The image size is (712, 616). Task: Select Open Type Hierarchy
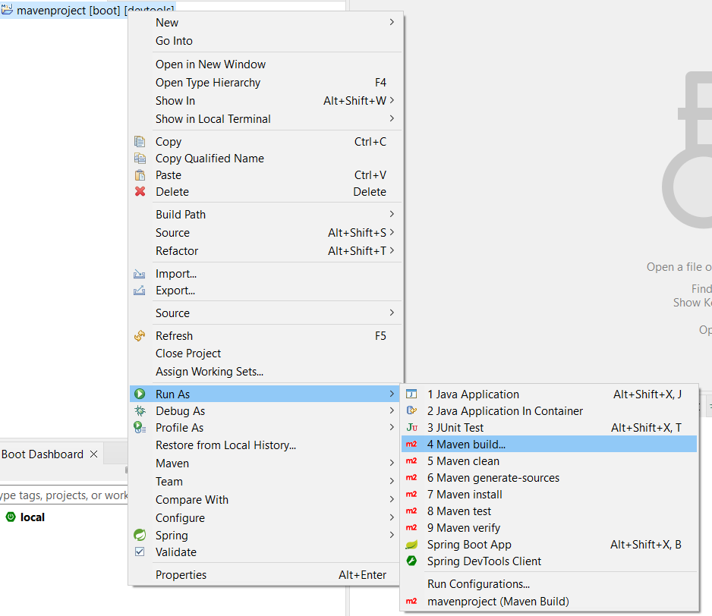coord(266,83)
